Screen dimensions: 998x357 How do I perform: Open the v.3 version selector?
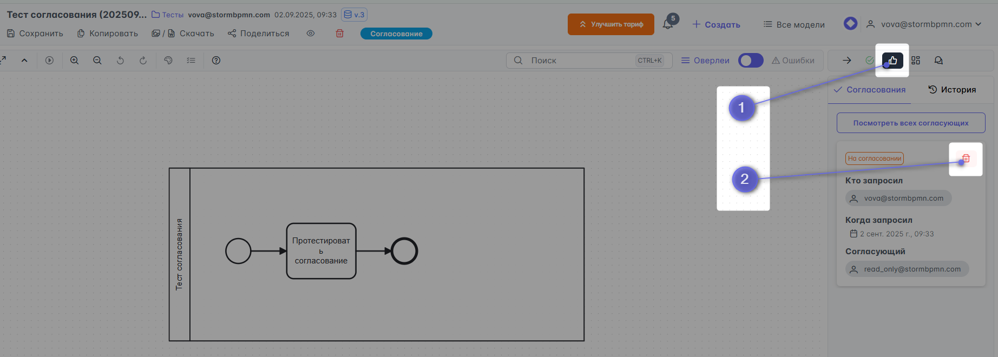coord(354,15)
